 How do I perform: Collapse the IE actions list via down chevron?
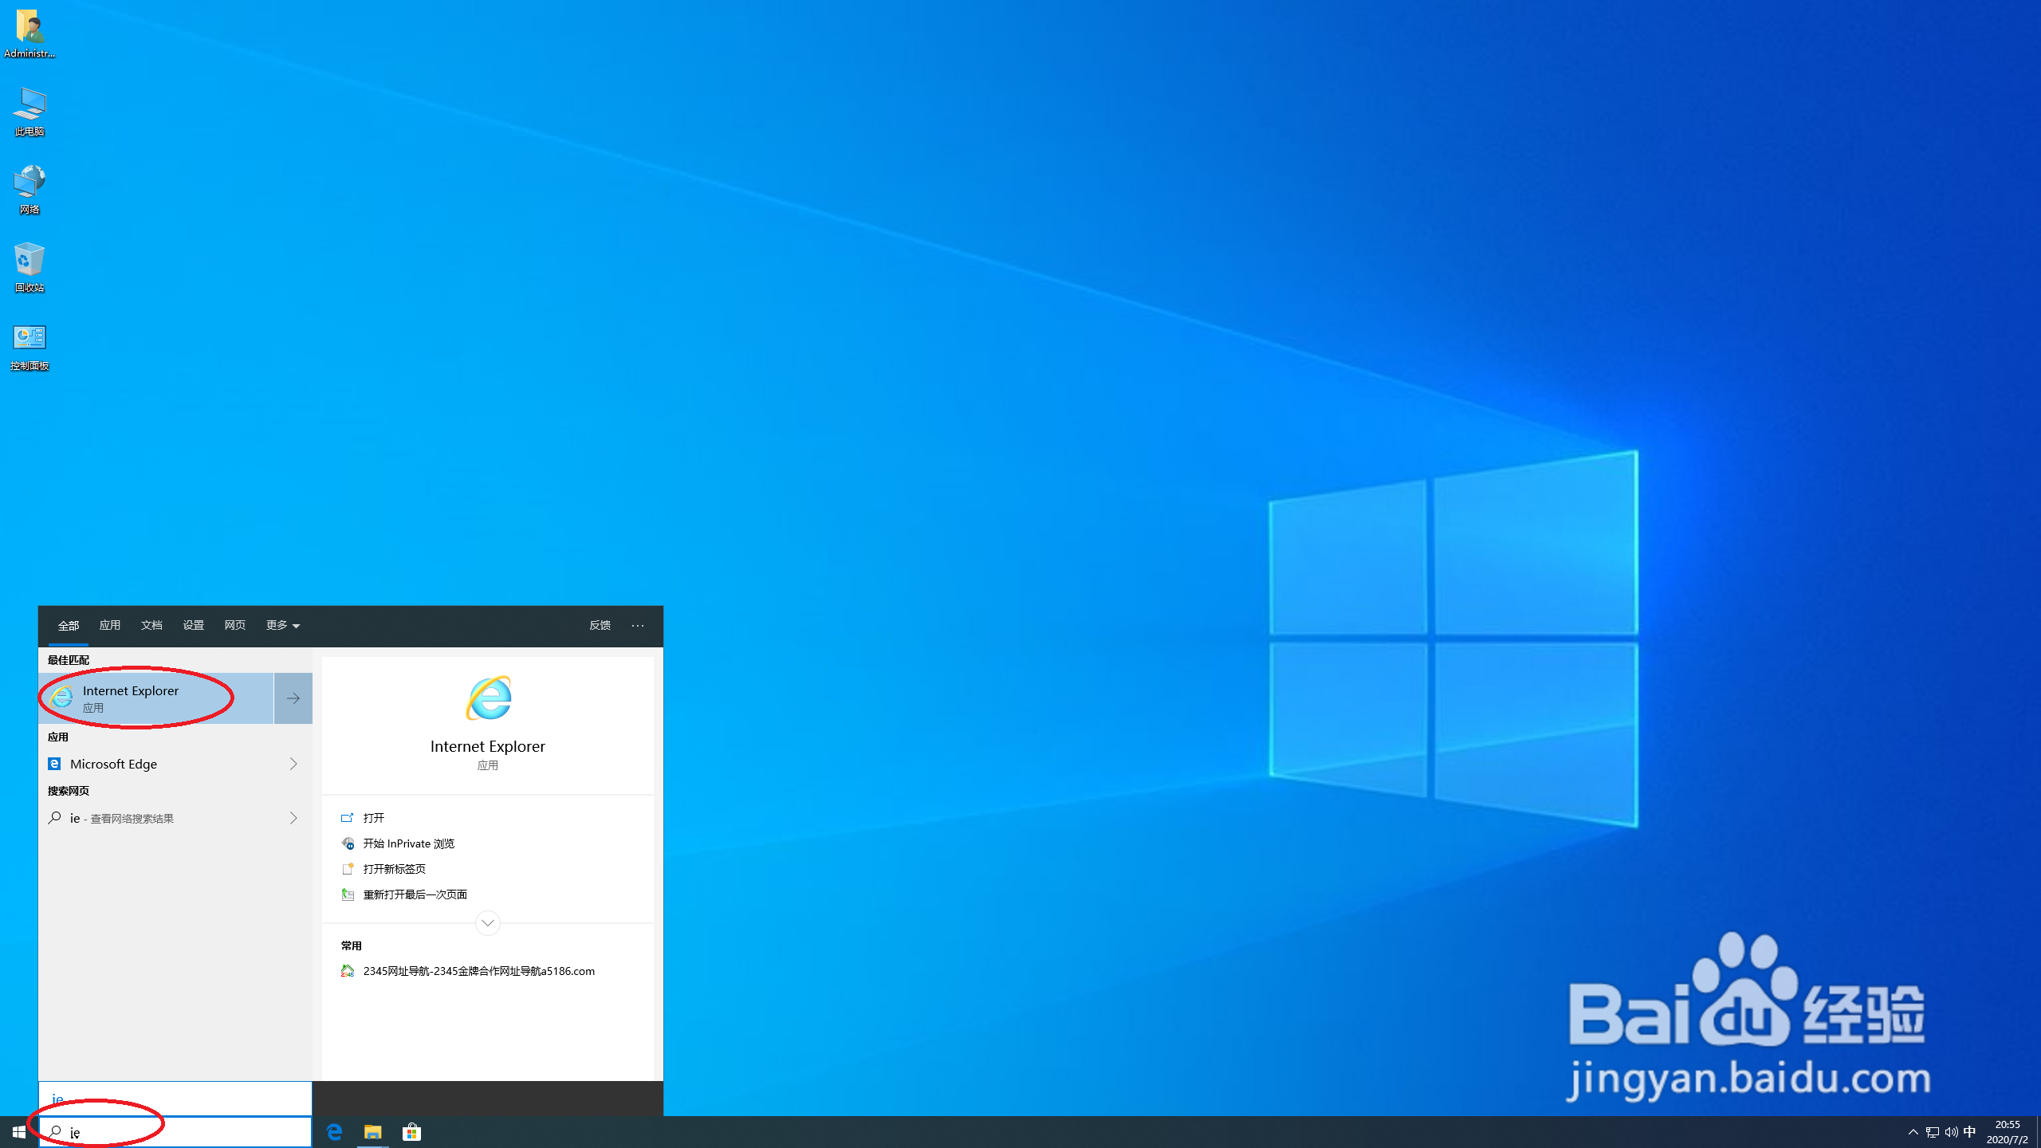(x=487, y=923)
